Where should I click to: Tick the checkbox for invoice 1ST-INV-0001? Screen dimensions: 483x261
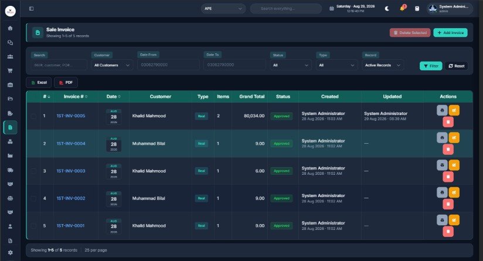(x=33, y=226)
